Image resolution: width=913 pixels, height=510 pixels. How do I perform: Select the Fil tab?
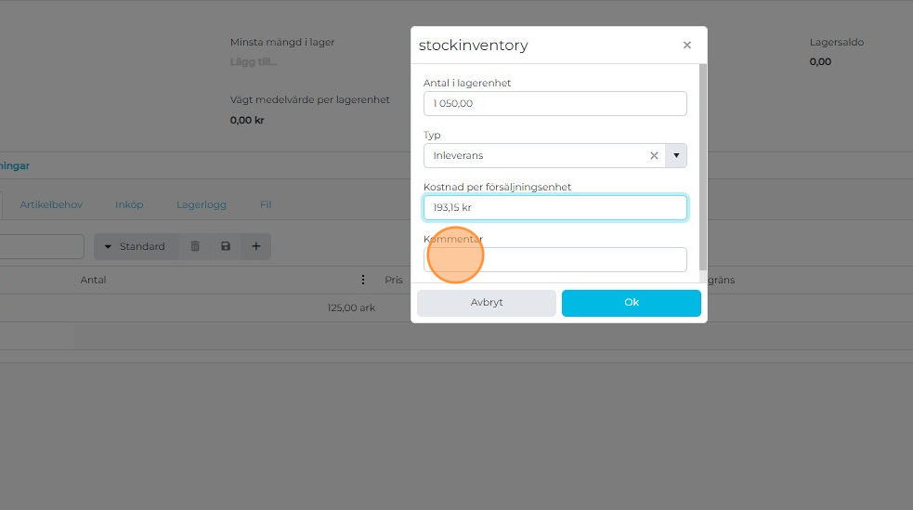(x=266, y=204)
